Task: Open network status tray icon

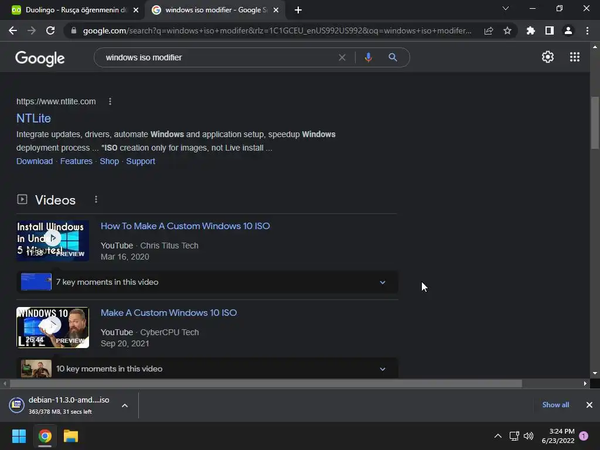Action: click(514, 436)
